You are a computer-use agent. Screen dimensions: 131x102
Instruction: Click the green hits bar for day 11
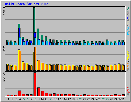point(46,39)
